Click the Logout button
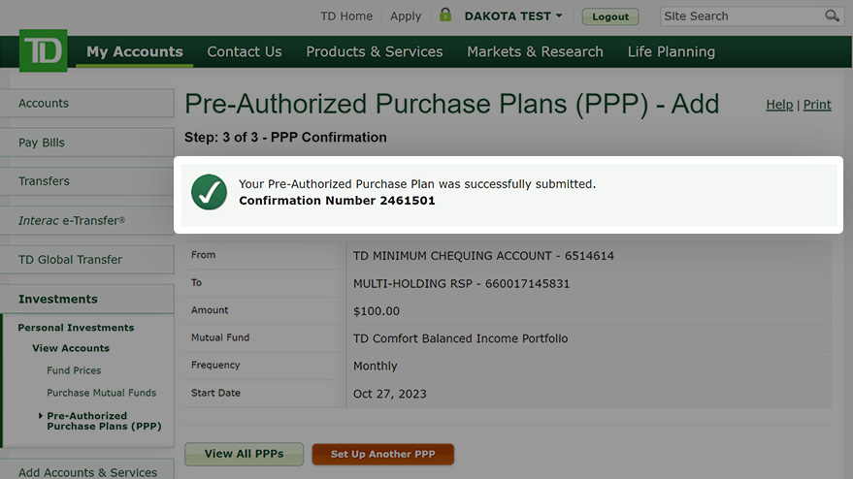The height and width of the screenshot is (479, 853). 610,16
